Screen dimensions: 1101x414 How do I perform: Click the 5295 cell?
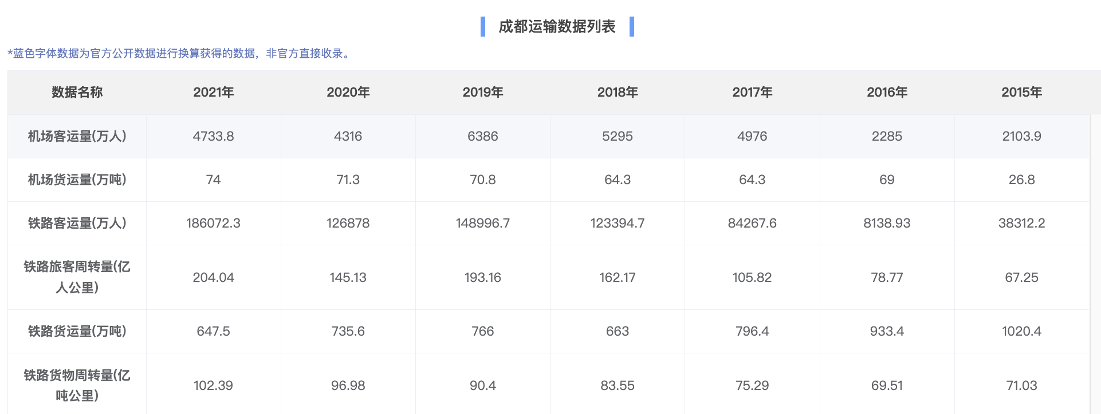click(x=618, y=136)
